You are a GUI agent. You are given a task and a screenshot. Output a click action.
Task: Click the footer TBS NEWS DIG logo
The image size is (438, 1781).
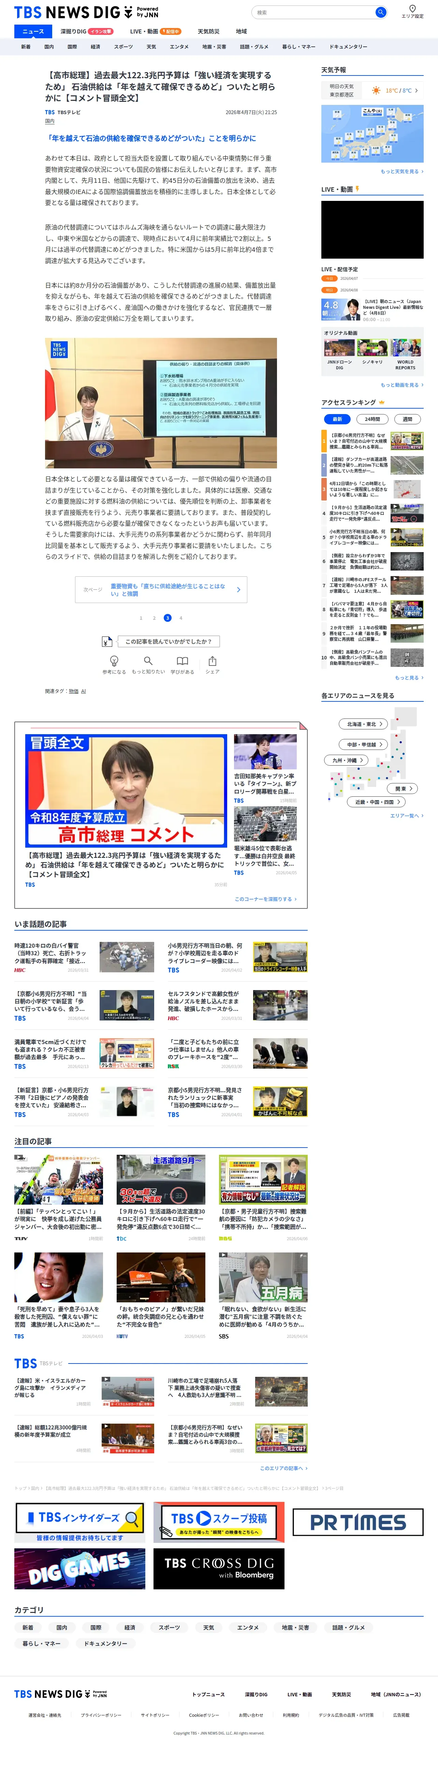(61, 1694)
